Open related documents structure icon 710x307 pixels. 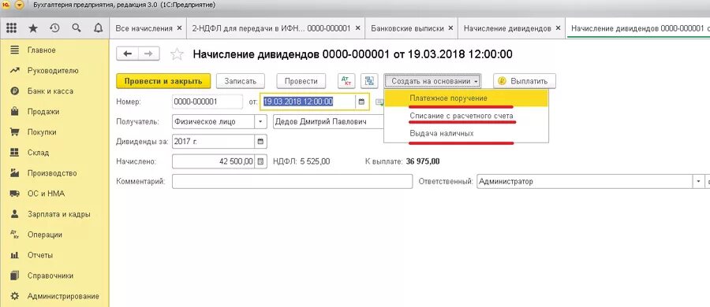pos(369,81)
